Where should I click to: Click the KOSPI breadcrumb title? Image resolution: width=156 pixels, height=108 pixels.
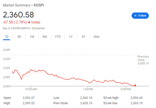39,5
